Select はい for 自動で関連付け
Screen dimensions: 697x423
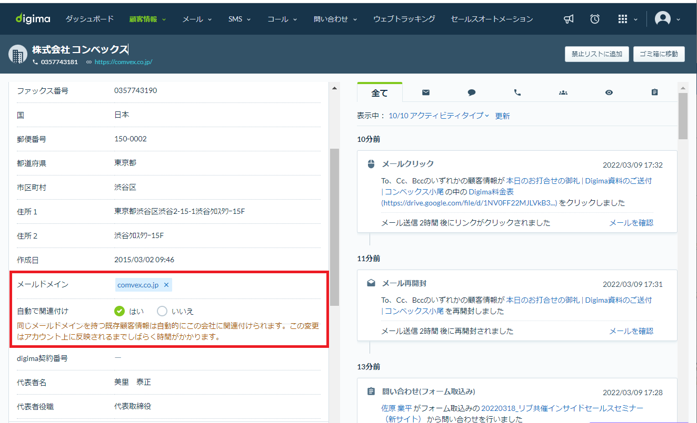(x=120, y=311)
